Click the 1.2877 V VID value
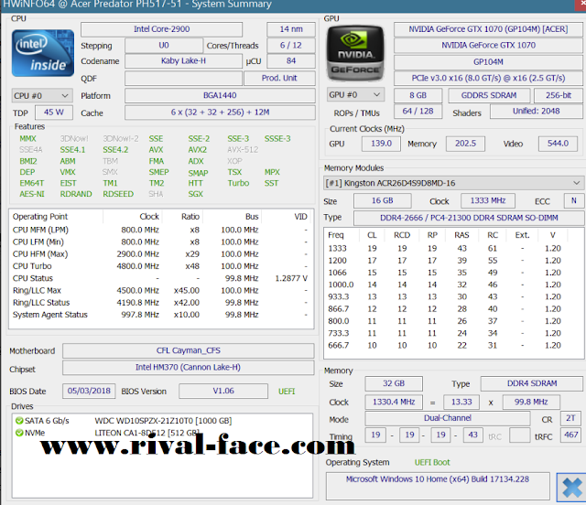 click(291, 278)
